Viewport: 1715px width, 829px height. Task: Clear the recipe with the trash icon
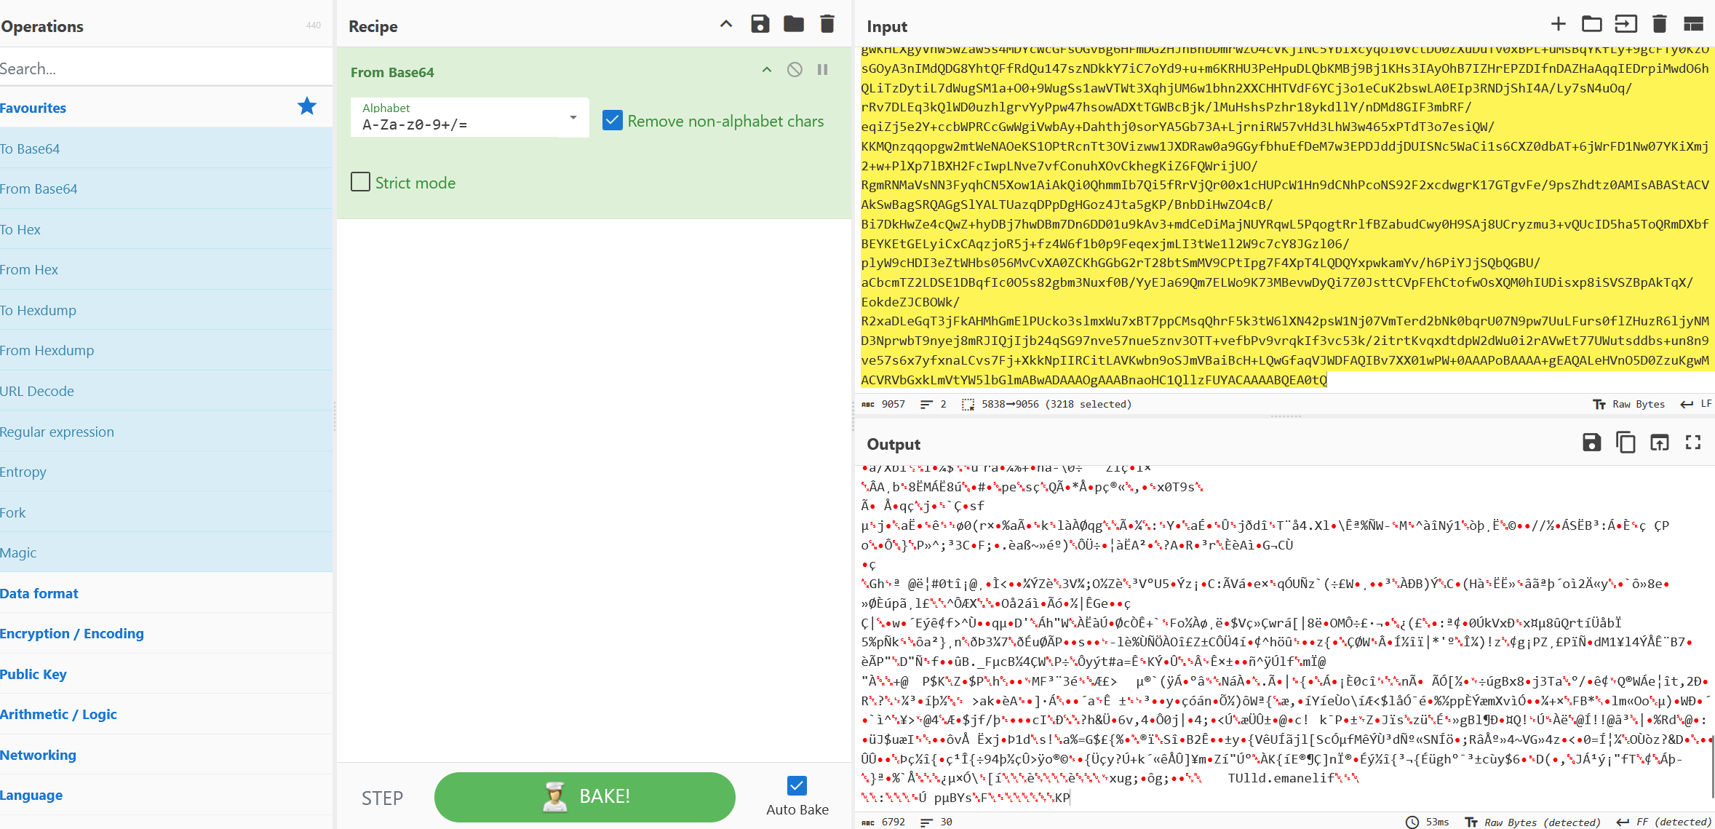[827, 24]
